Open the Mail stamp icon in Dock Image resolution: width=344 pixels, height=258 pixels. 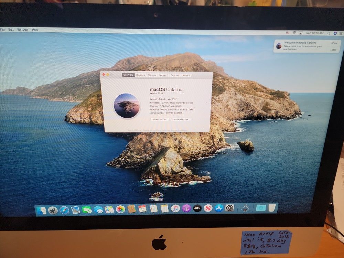tap(75, 210)
